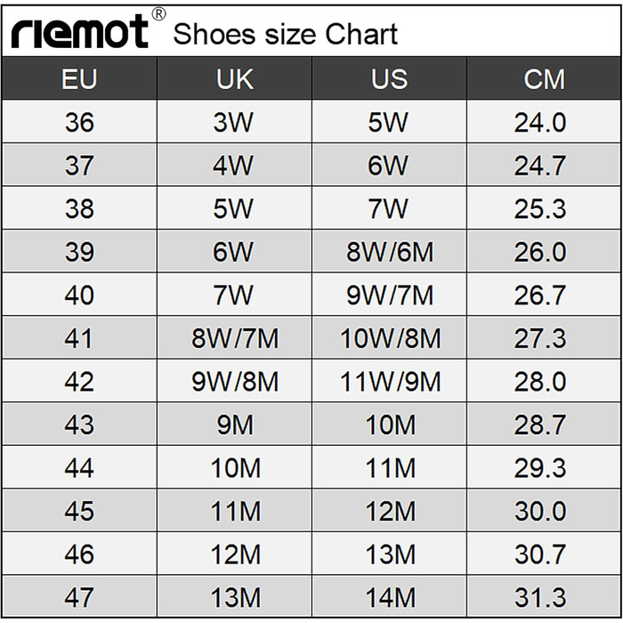
Task: Click the 29.3 CM value
Action: pyautogui.click(x=540, y=468)
